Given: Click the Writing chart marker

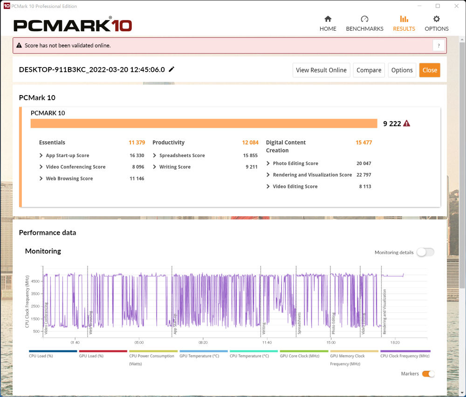Looking at the screenshot, I should 264,329.
